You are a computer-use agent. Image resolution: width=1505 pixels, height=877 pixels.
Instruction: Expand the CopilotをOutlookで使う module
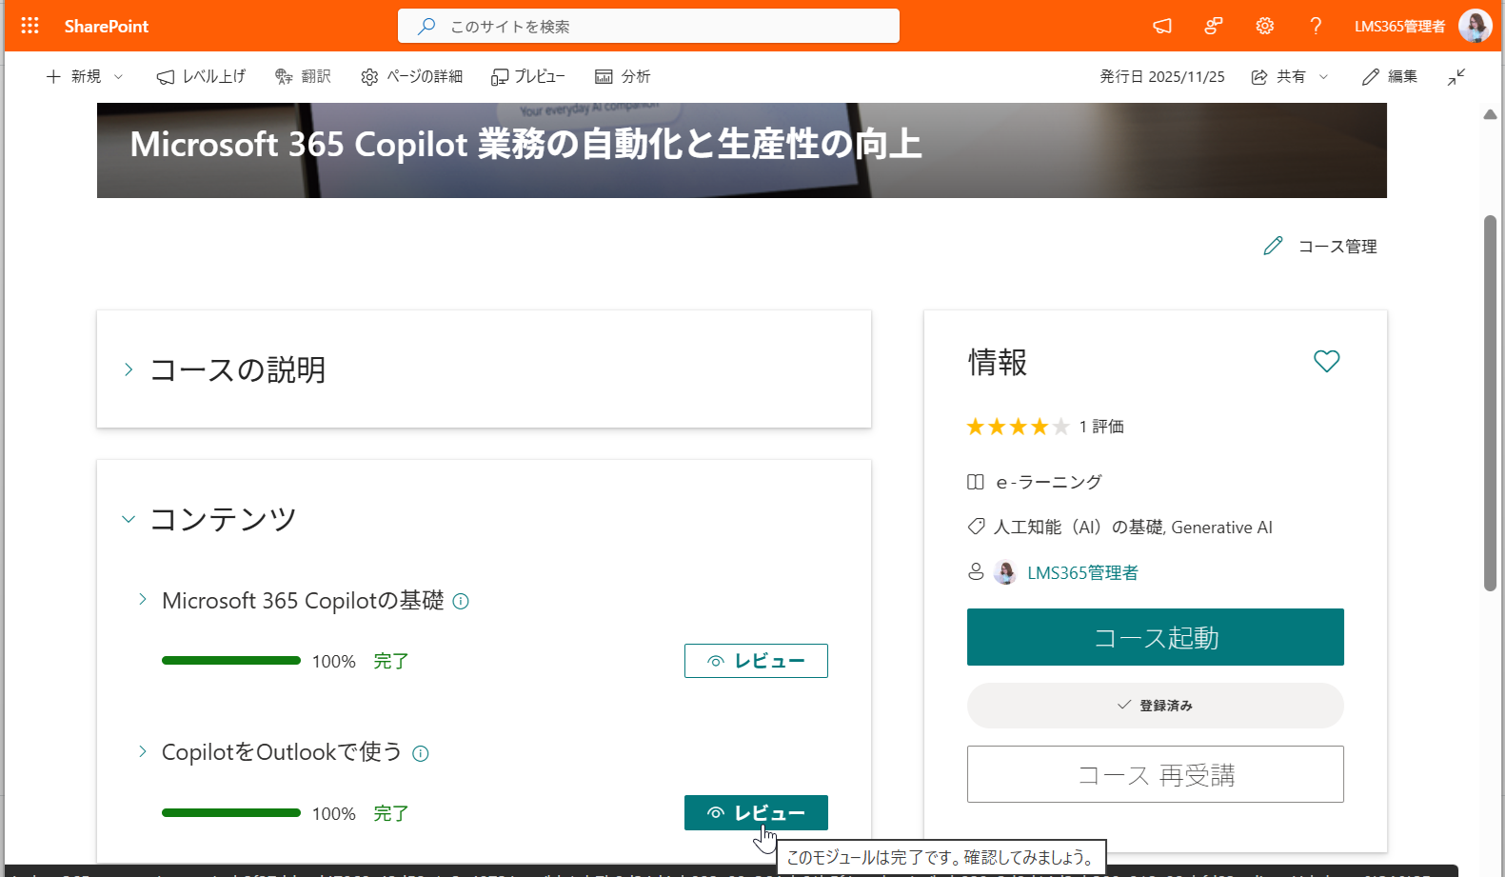pyautogui.click(x=143, y=751)
